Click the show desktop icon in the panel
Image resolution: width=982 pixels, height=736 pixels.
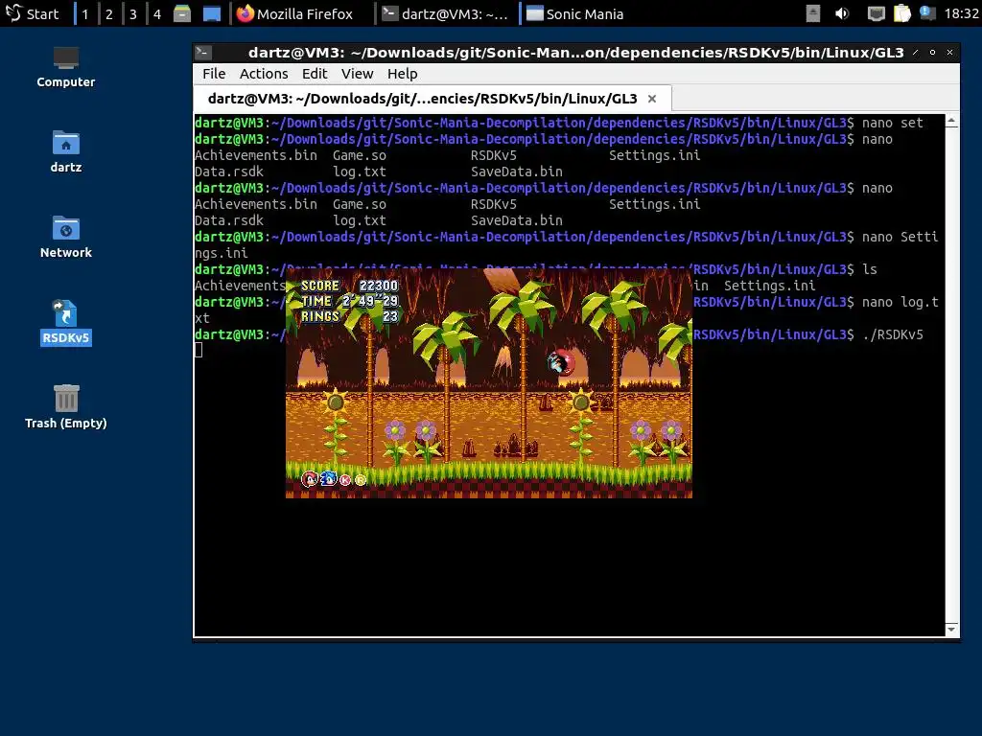(x=212, y=13)
